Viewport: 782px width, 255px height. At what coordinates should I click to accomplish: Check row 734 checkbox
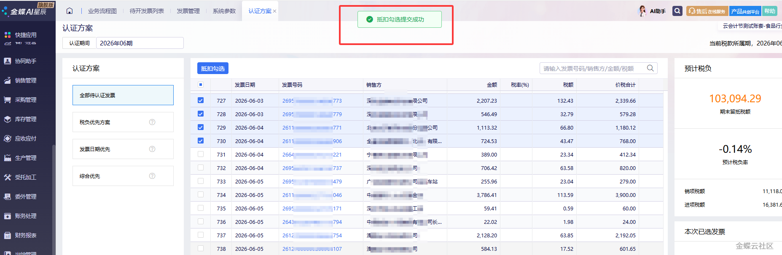click(201, 194)
